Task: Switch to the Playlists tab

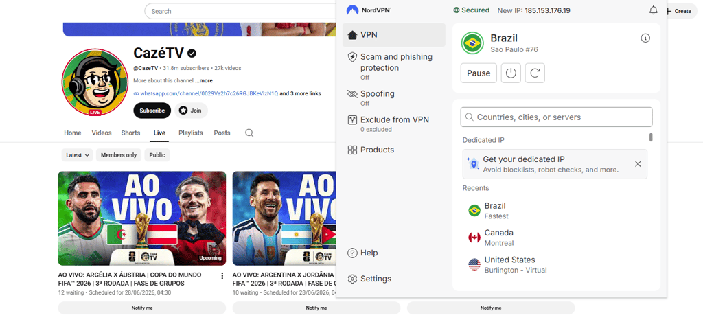Action: click(191, 133)
